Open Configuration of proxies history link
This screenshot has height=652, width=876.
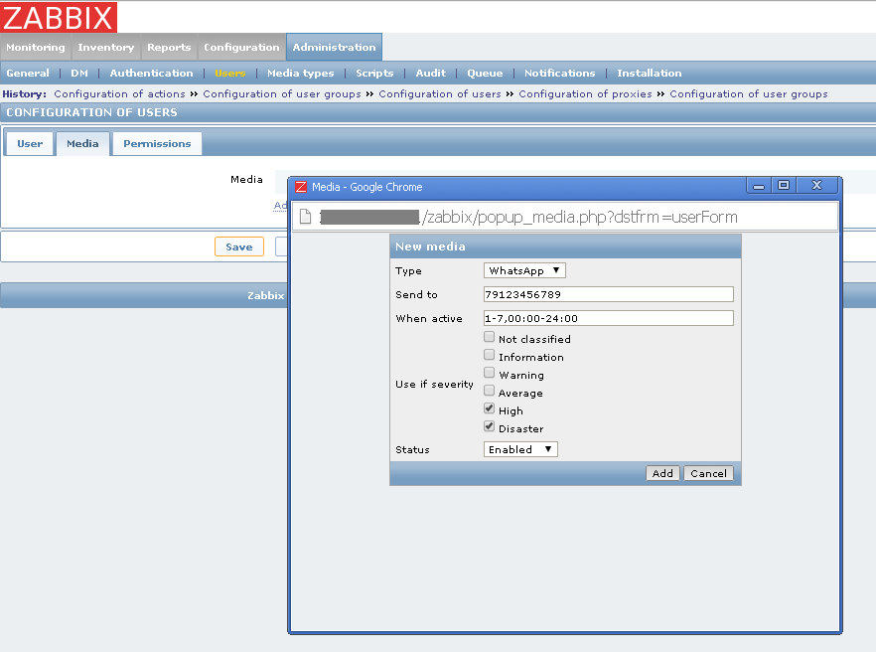point(585,94)
